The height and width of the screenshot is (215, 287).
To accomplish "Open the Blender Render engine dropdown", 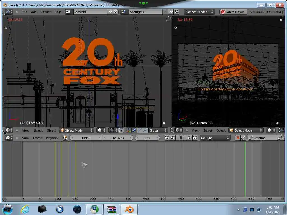I will click(199, 12).
